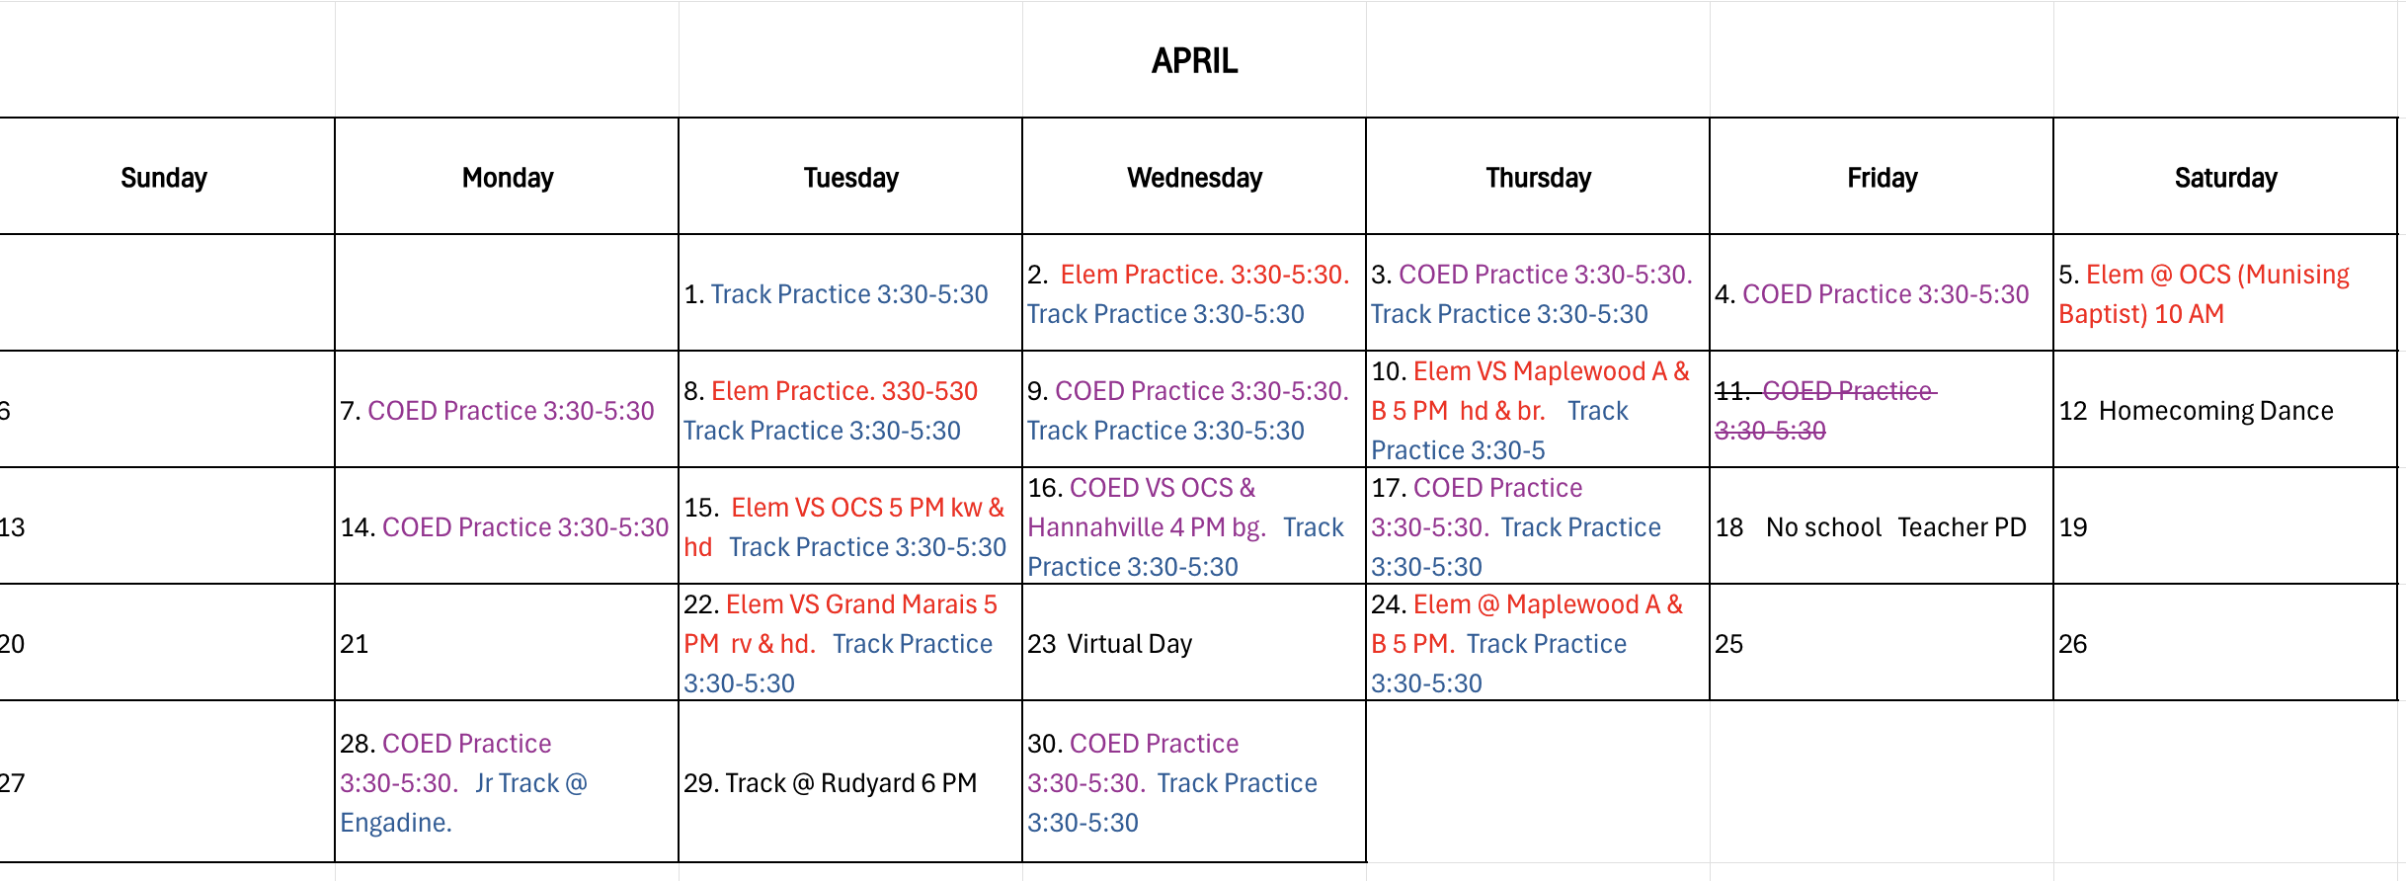This screenshot has width=2406, height=881.
Task: Click the Monday column header cell
Action: pyautogui.click(x=507, y=177)
